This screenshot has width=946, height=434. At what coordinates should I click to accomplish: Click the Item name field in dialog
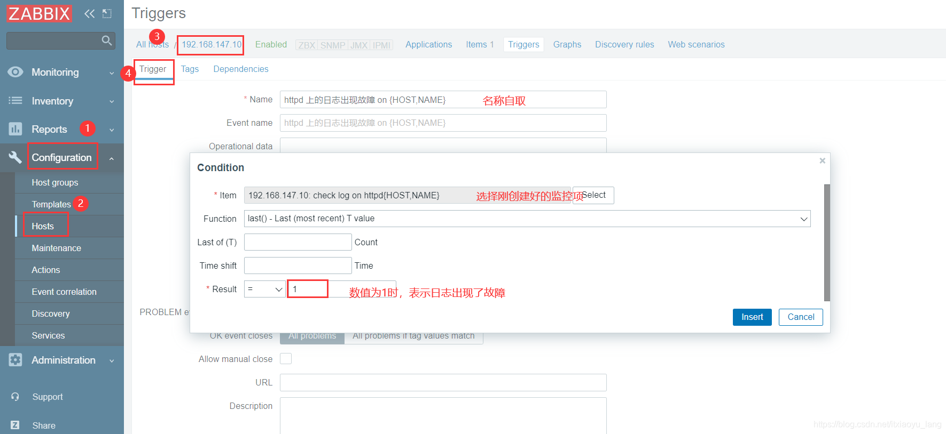point(408,195)
